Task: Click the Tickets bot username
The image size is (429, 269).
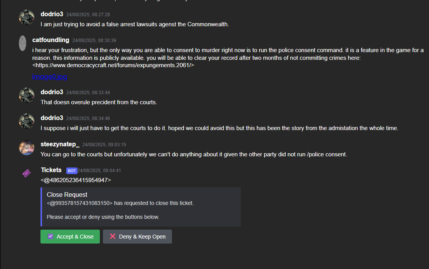Action: point(51,170)
